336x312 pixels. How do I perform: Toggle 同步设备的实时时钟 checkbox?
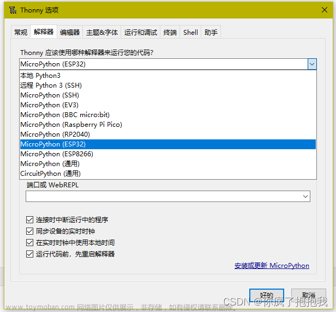[x=29, y=231]
